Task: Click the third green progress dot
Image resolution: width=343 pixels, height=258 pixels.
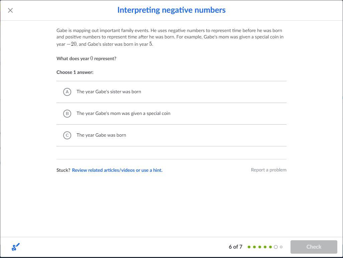Action: click(x=260, y=247)
